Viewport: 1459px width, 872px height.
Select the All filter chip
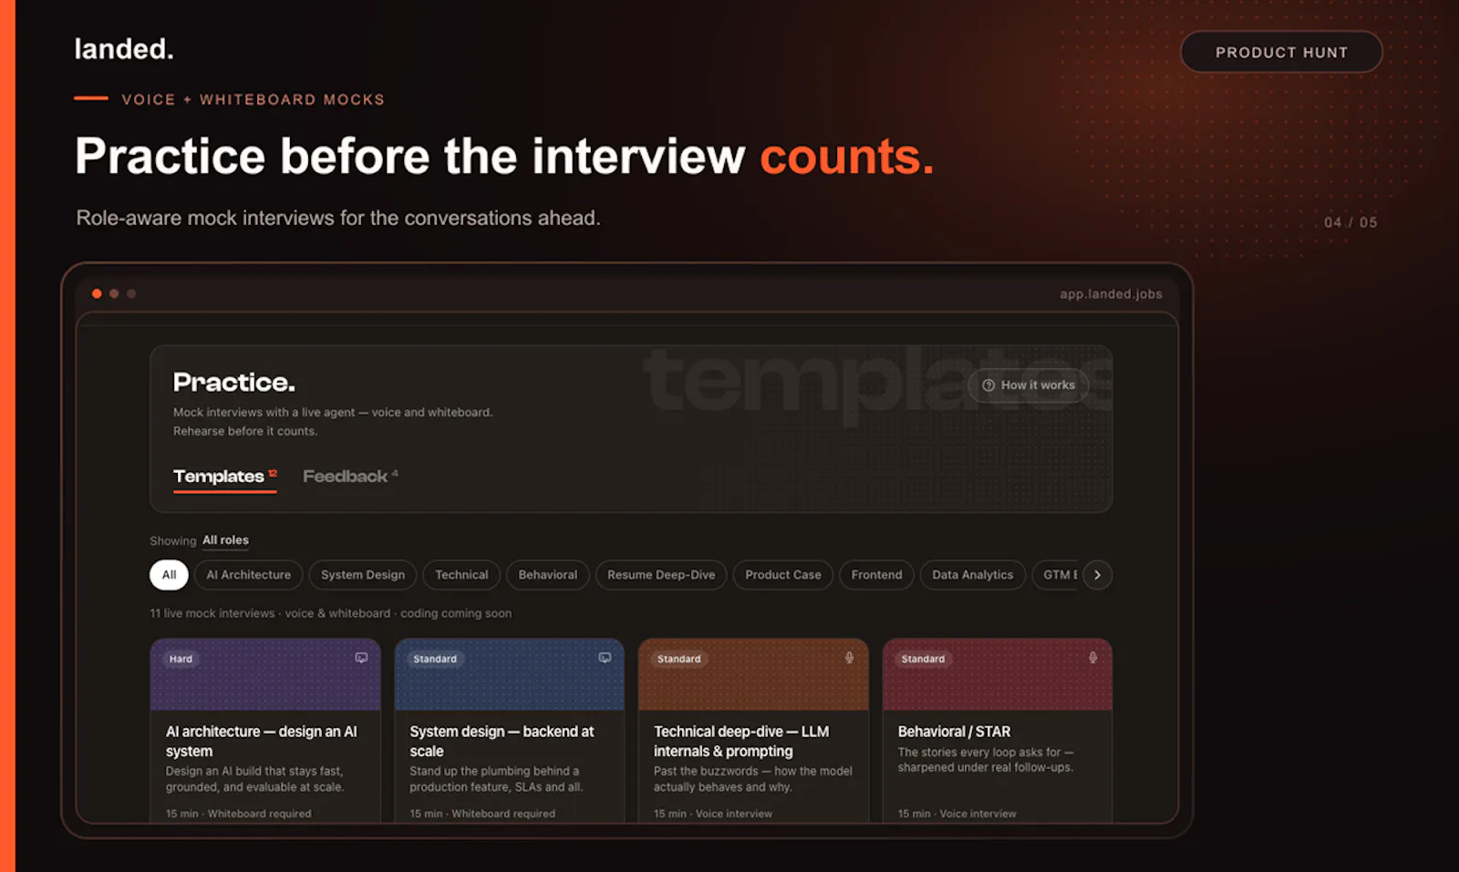pyautogui.click(x=169, y=575)
